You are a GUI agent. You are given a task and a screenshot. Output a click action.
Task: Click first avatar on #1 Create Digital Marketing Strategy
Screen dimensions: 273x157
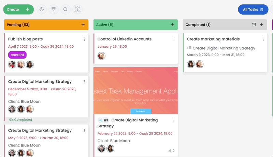tap(101, 149)
